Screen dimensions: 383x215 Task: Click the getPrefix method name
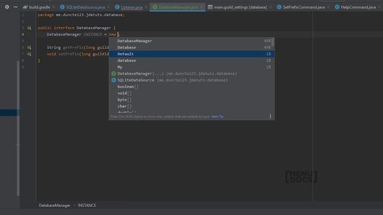[x=73, y=48]
